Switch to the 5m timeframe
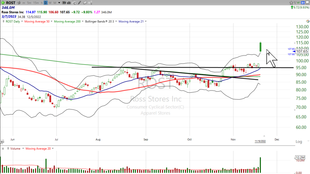Viewport: 310px width, 174px height. 29,3
